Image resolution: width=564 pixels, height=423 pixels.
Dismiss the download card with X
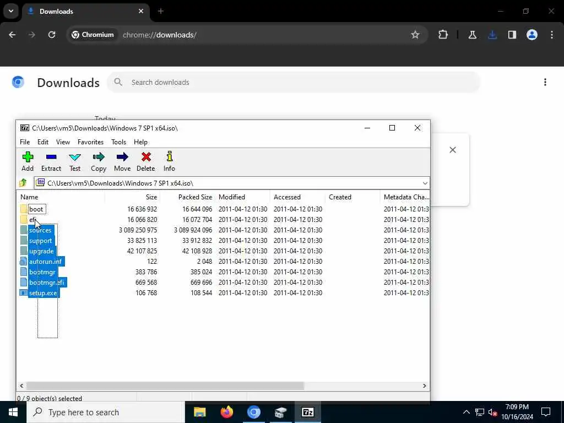point(453,150)
